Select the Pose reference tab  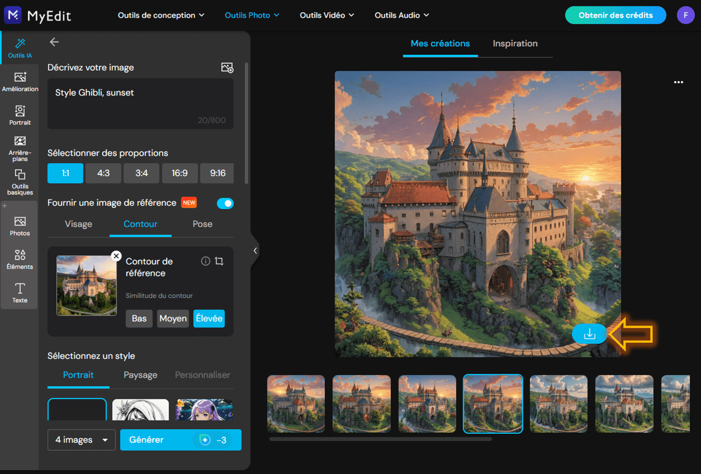202,224
